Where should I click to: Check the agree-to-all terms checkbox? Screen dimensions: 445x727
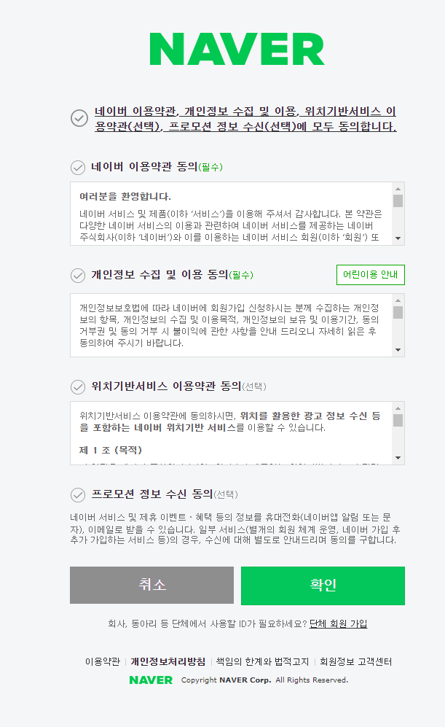[79, 118]
